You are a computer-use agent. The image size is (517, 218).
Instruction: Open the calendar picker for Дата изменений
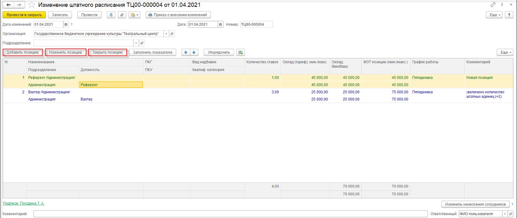pyautogui.click(x=66, y=25)
